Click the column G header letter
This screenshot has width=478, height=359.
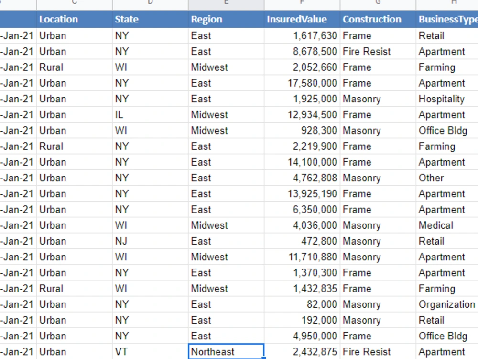pos(378,2)
